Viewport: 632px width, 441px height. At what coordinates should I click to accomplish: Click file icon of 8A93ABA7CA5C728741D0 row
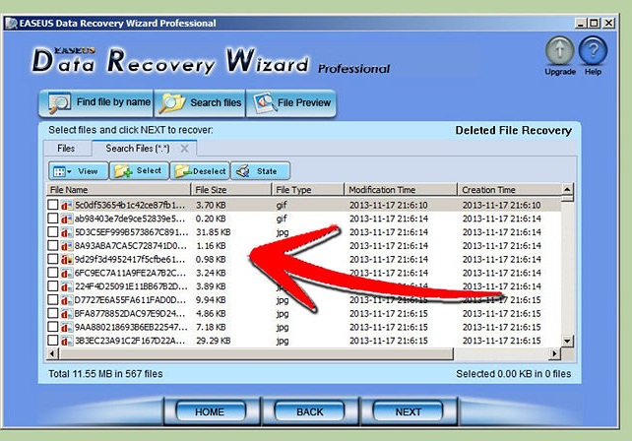pyautogui.click(x=67, y=246)
